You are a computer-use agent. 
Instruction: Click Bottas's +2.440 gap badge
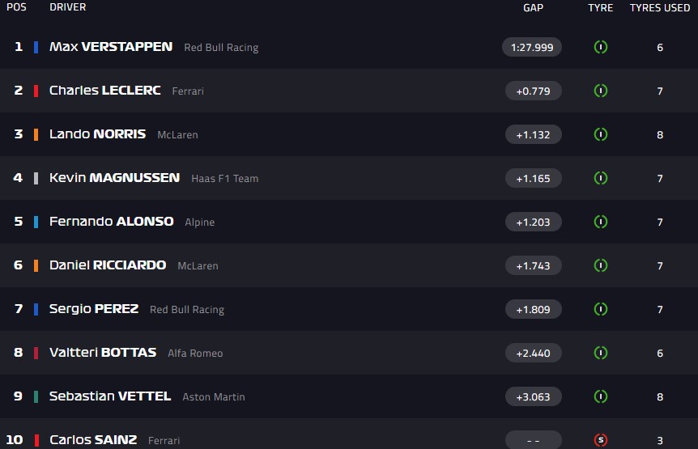[533, 353]
